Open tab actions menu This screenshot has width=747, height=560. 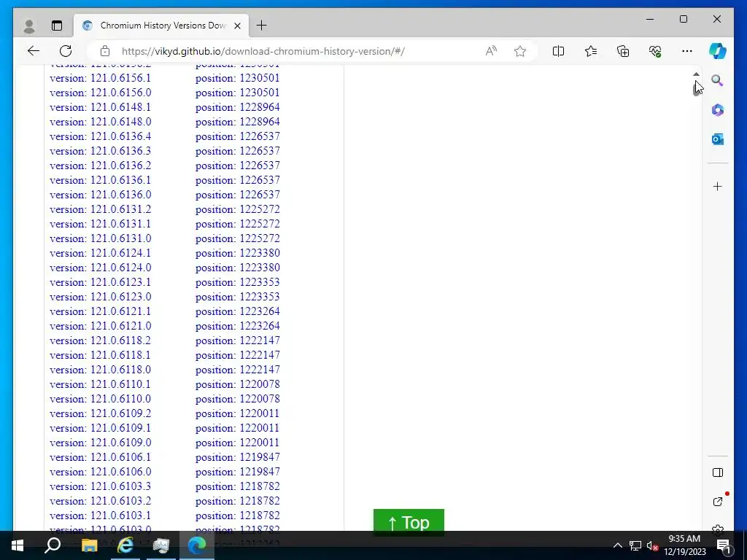pyautogui.click(x=57, y=26)
